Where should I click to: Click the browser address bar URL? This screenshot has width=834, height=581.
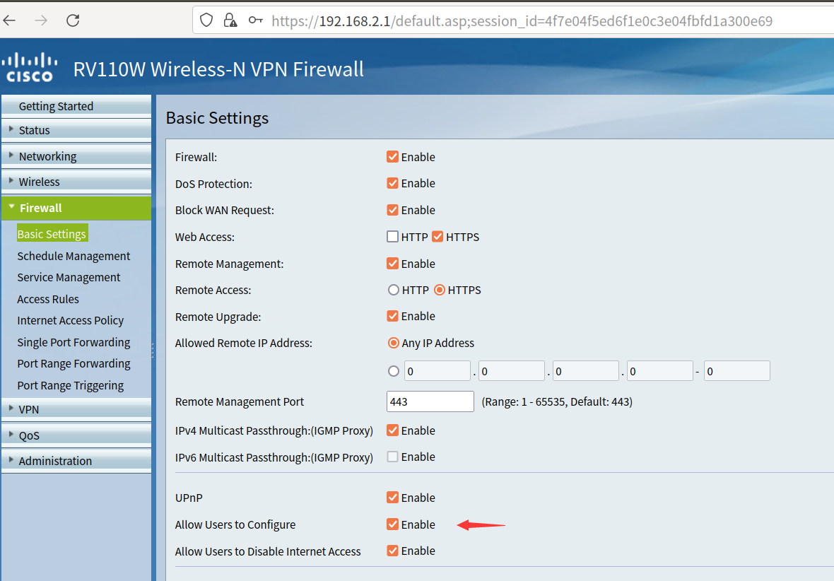(x=522, y=21)
